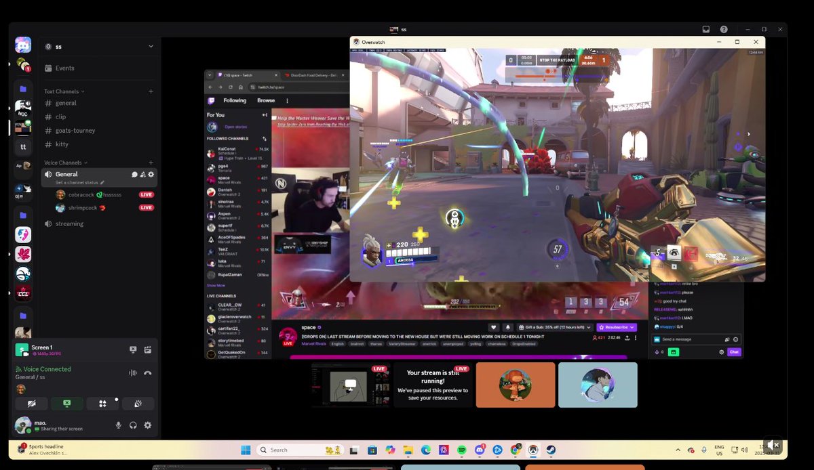Toggle Twitch notification bell
The height and width of the screenshot is (470, 814).
click(x=508, y=327)
